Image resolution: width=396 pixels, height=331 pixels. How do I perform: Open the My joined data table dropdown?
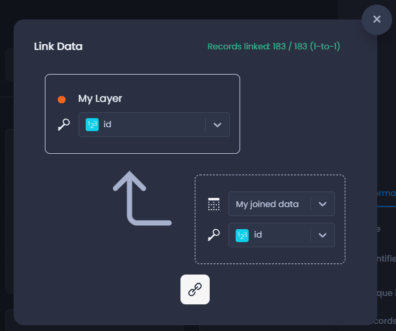pos(282,204)
